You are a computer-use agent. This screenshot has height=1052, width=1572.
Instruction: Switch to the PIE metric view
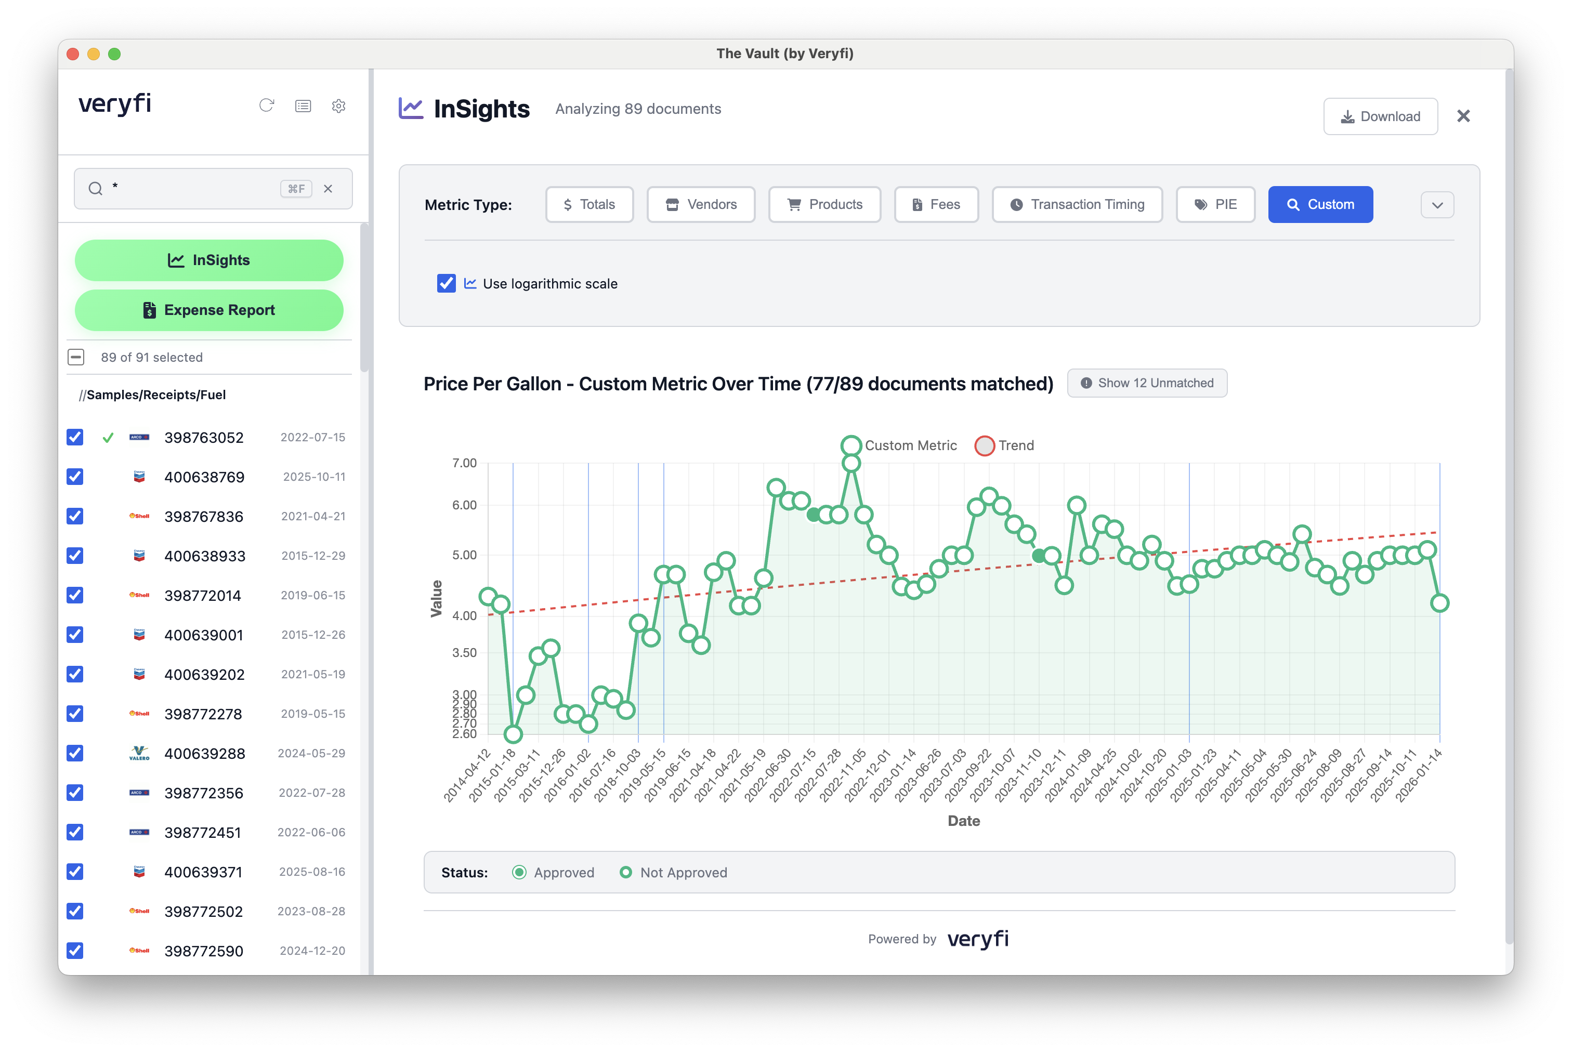point(1215,205)
